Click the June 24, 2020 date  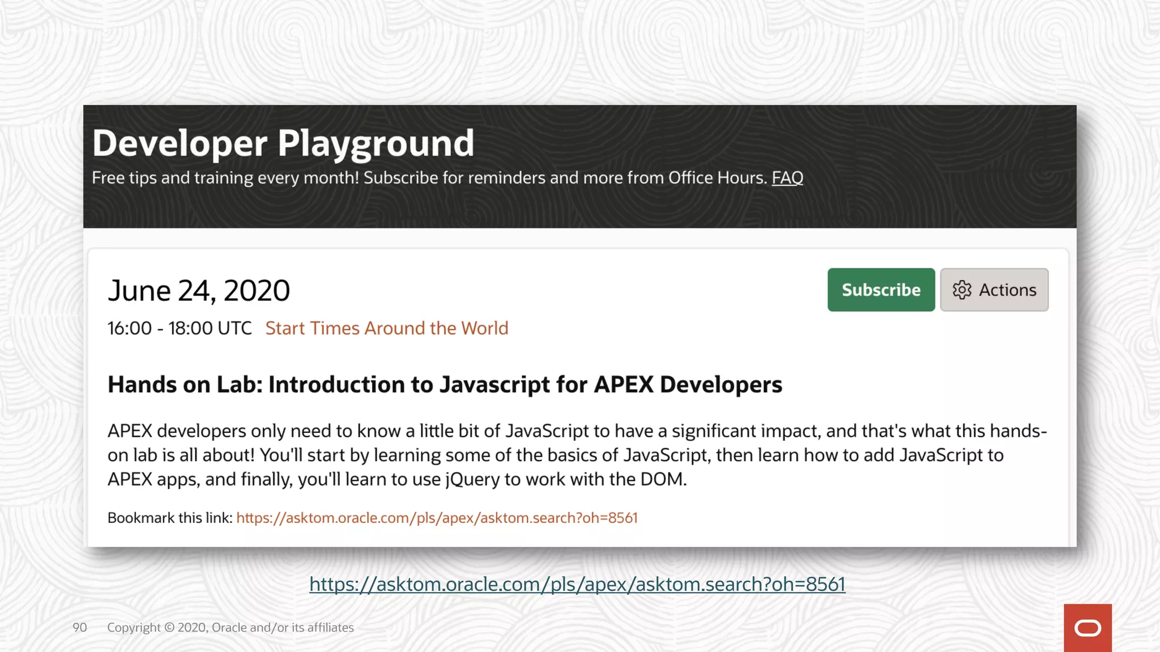point(199,291)
